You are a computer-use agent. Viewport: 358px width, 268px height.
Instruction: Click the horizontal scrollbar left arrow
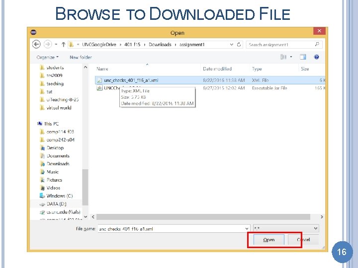(x=93, y=217)
